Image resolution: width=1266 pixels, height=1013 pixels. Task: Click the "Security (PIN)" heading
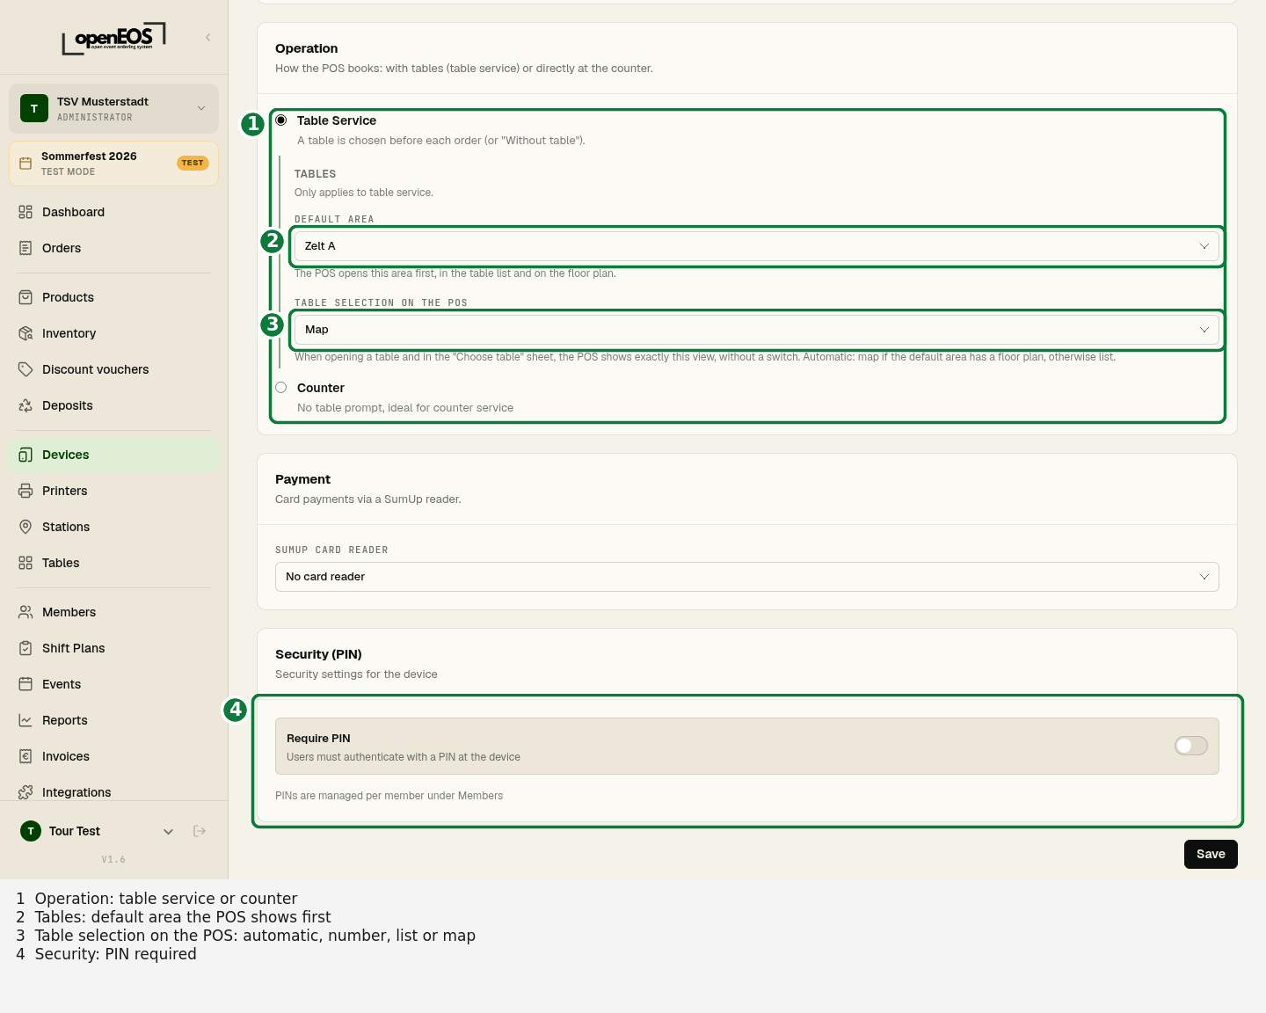tap(318, 654)
